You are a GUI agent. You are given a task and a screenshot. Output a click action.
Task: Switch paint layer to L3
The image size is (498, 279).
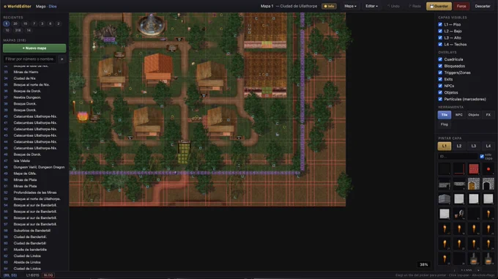pyautogui.click(x=474, y=146)
